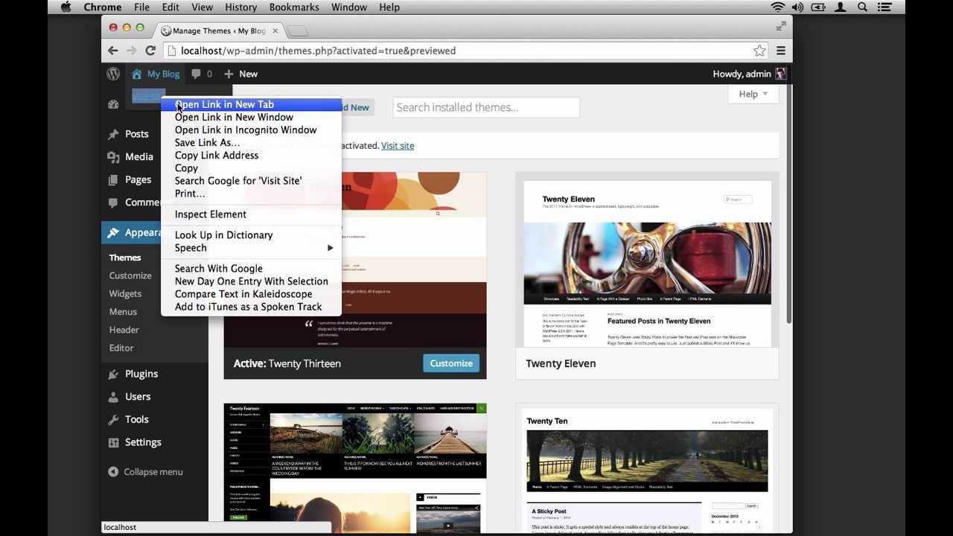Open the Apple menu
The width and height of the screenshot is (953, 536).
[x=66, y=7]
